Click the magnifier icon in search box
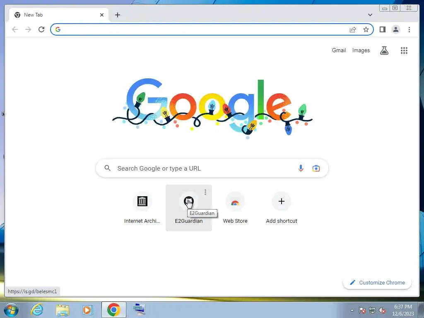424x318 pixels. pos(107,168)
